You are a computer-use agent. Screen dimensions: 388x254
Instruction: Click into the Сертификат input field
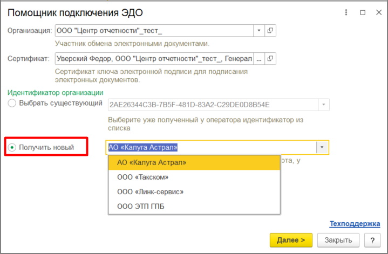pos(154,59)
